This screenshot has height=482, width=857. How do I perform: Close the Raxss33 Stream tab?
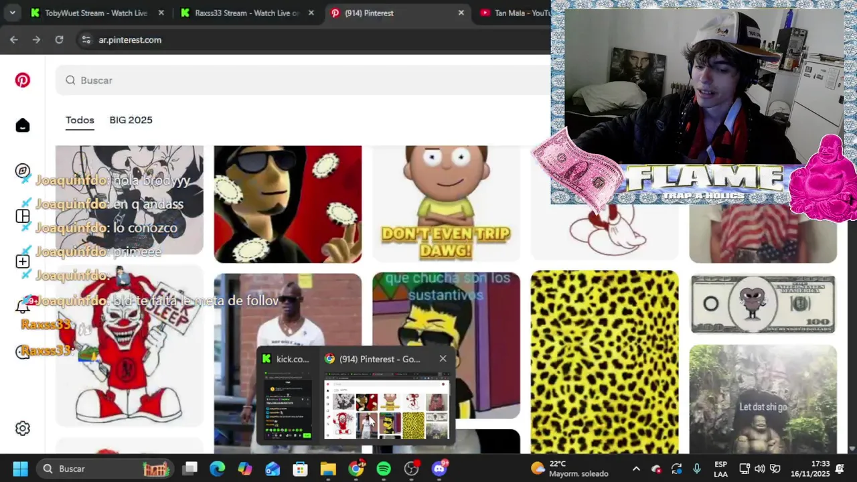[311, 13]
